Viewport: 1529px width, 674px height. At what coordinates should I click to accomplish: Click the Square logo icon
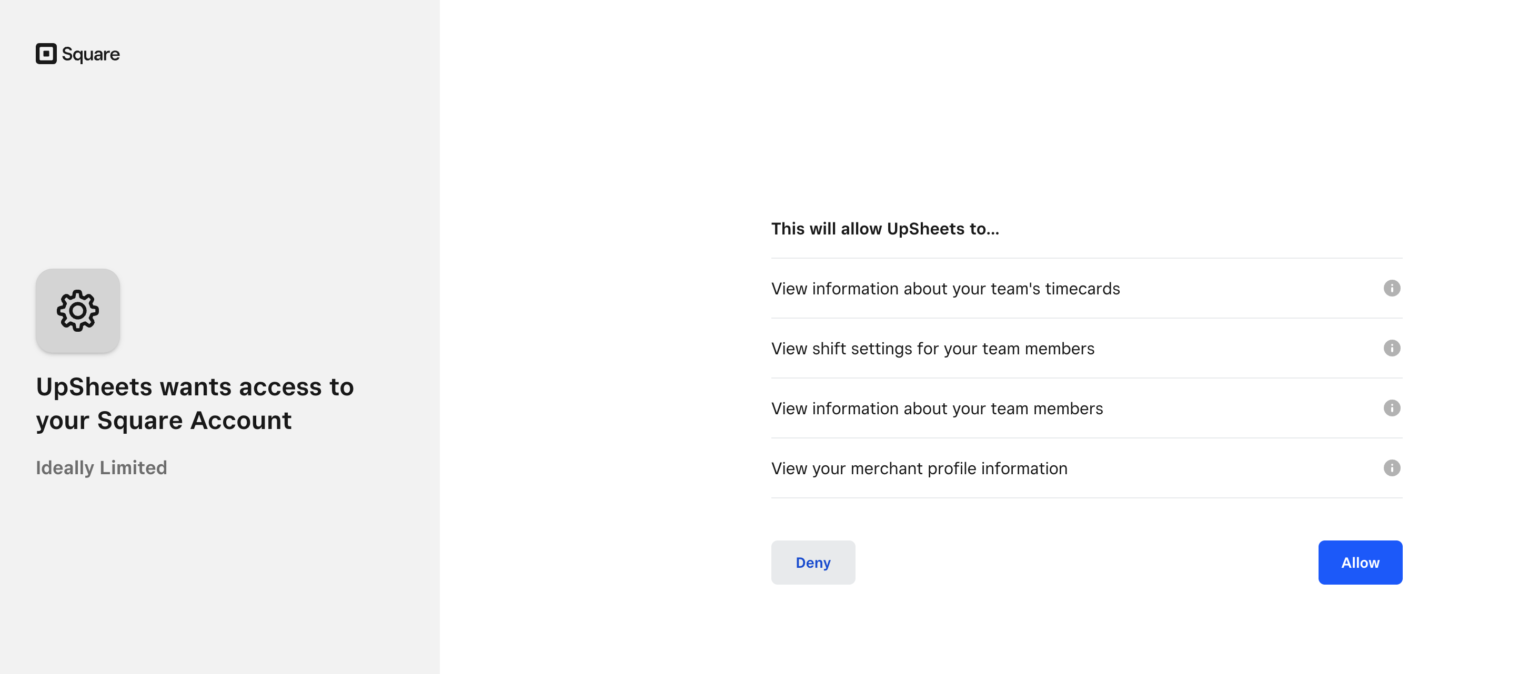46,54
